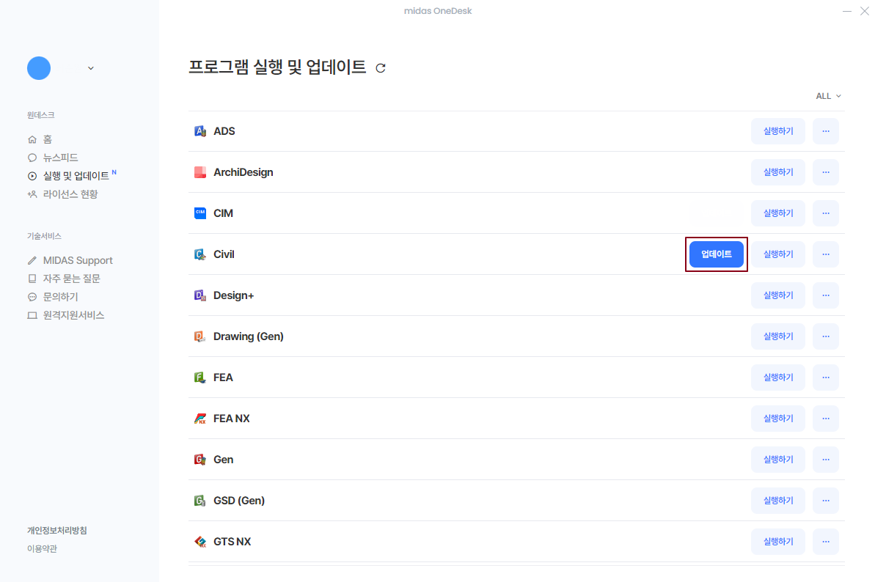Click the 실행 및 업데이트 play icon
This screenshot has height=582, width=875.
(32, 176)
